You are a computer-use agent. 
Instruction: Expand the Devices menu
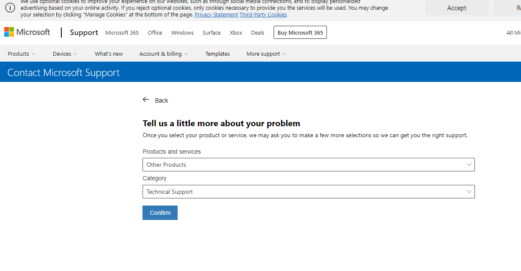(x=65, y=54)
